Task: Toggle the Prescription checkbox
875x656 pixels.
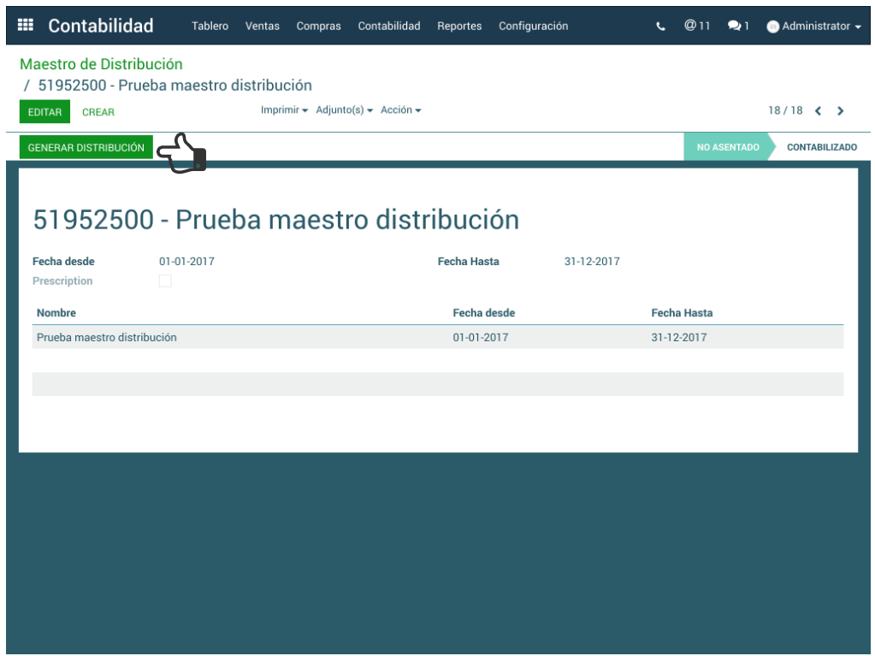Action: pyautogui.click(x=165, y=281)
